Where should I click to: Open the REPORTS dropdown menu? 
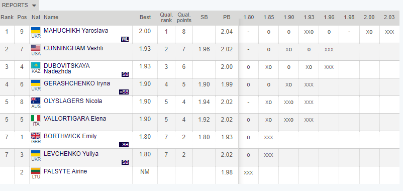[x=19, y=5]
